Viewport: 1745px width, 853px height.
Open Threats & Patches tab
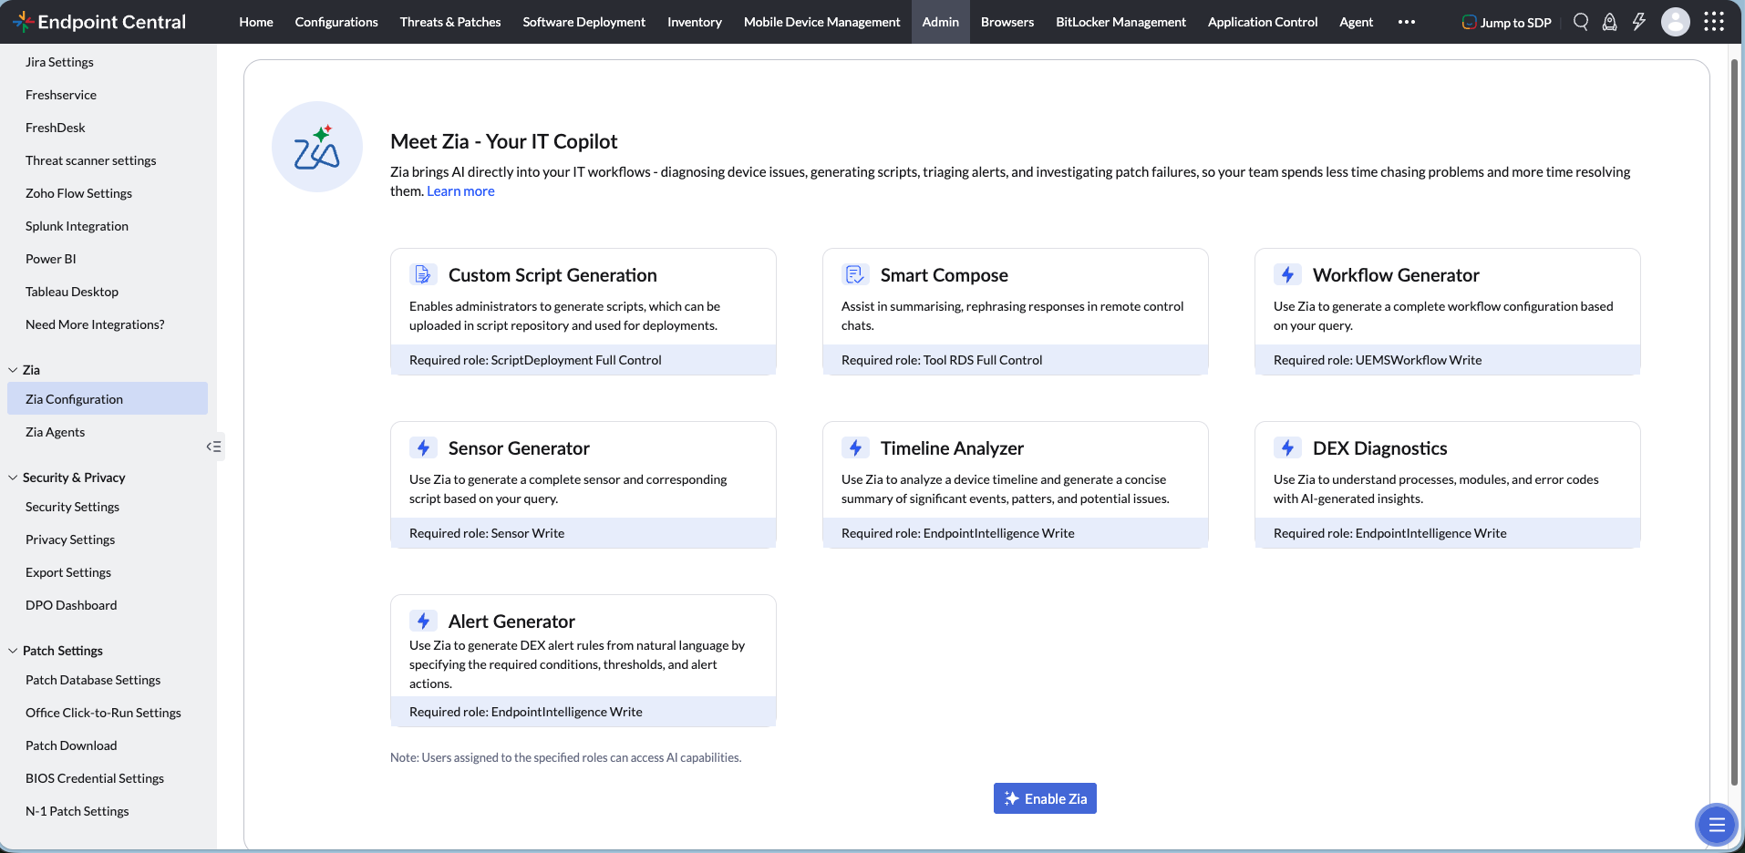pyautogui.click(x=450, y=22)
